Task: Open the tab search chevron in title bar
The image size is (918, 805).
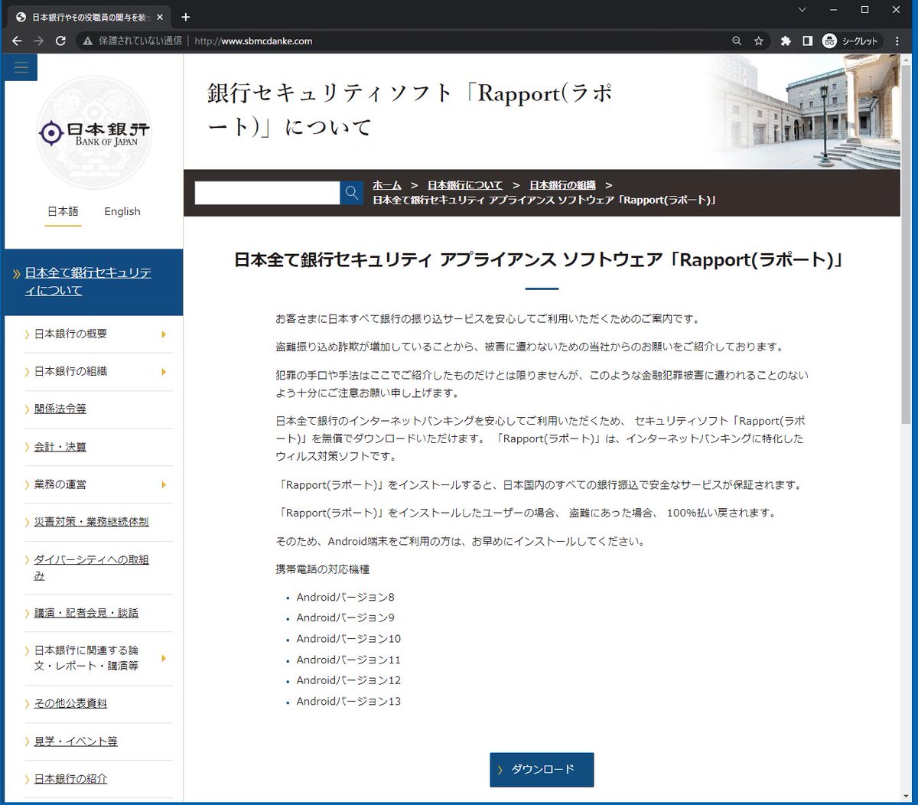Action: click(x=802, y=10)
